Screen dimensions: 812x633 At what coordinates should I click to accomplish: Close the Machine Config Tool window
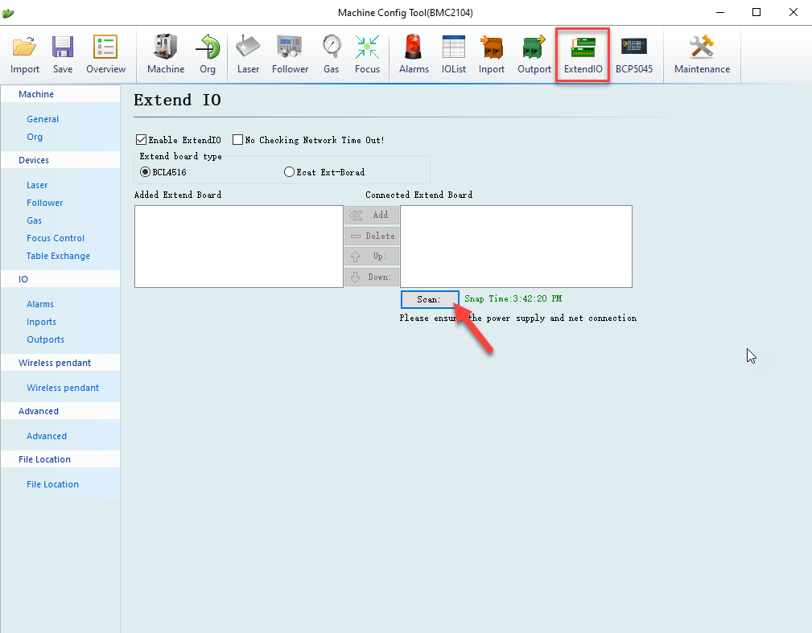pos(793,12)
